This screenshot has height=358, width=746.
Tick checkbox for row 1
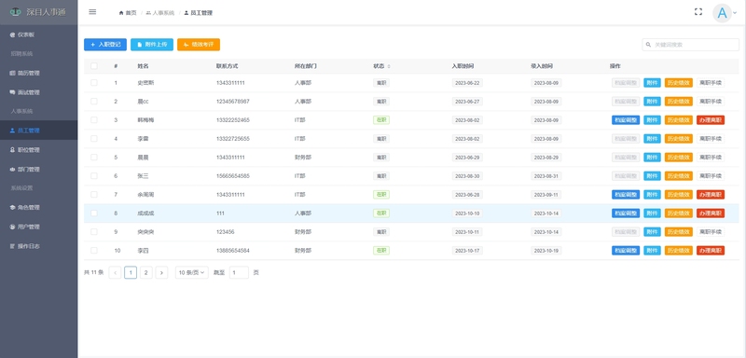tap(94, 83)
